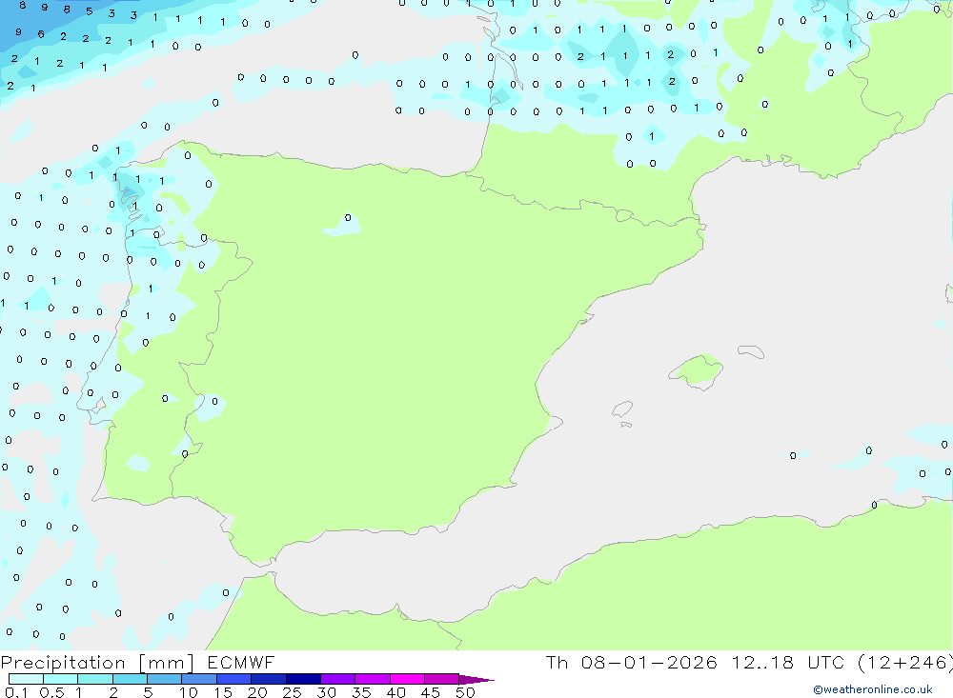Click the '15' legend scale label

[x=223, y=692]
